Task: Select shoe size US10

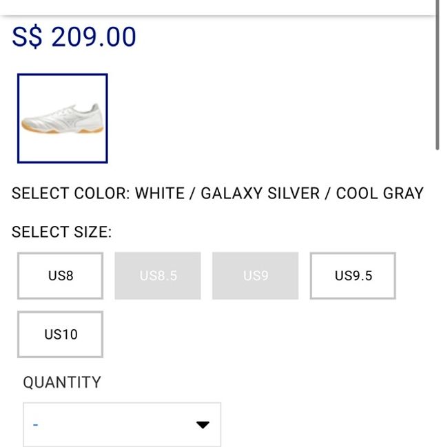Action: [61, 334]
